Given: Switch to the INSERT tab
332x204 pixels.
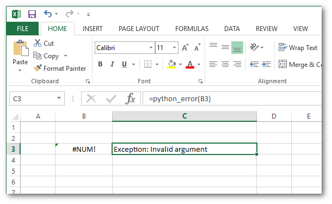Looking at the screenshot, I should click(x=93, y=29).
